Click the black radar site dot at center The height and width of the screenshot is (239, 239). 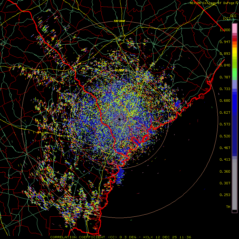click(x=119, y=119)
